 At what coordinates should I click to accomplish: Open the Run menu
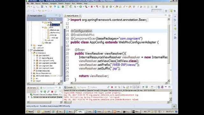73,4
